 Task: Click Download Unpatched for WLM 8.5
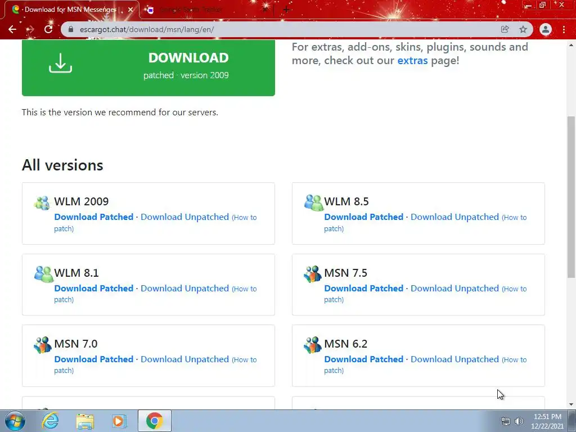(x=454, y=217)
